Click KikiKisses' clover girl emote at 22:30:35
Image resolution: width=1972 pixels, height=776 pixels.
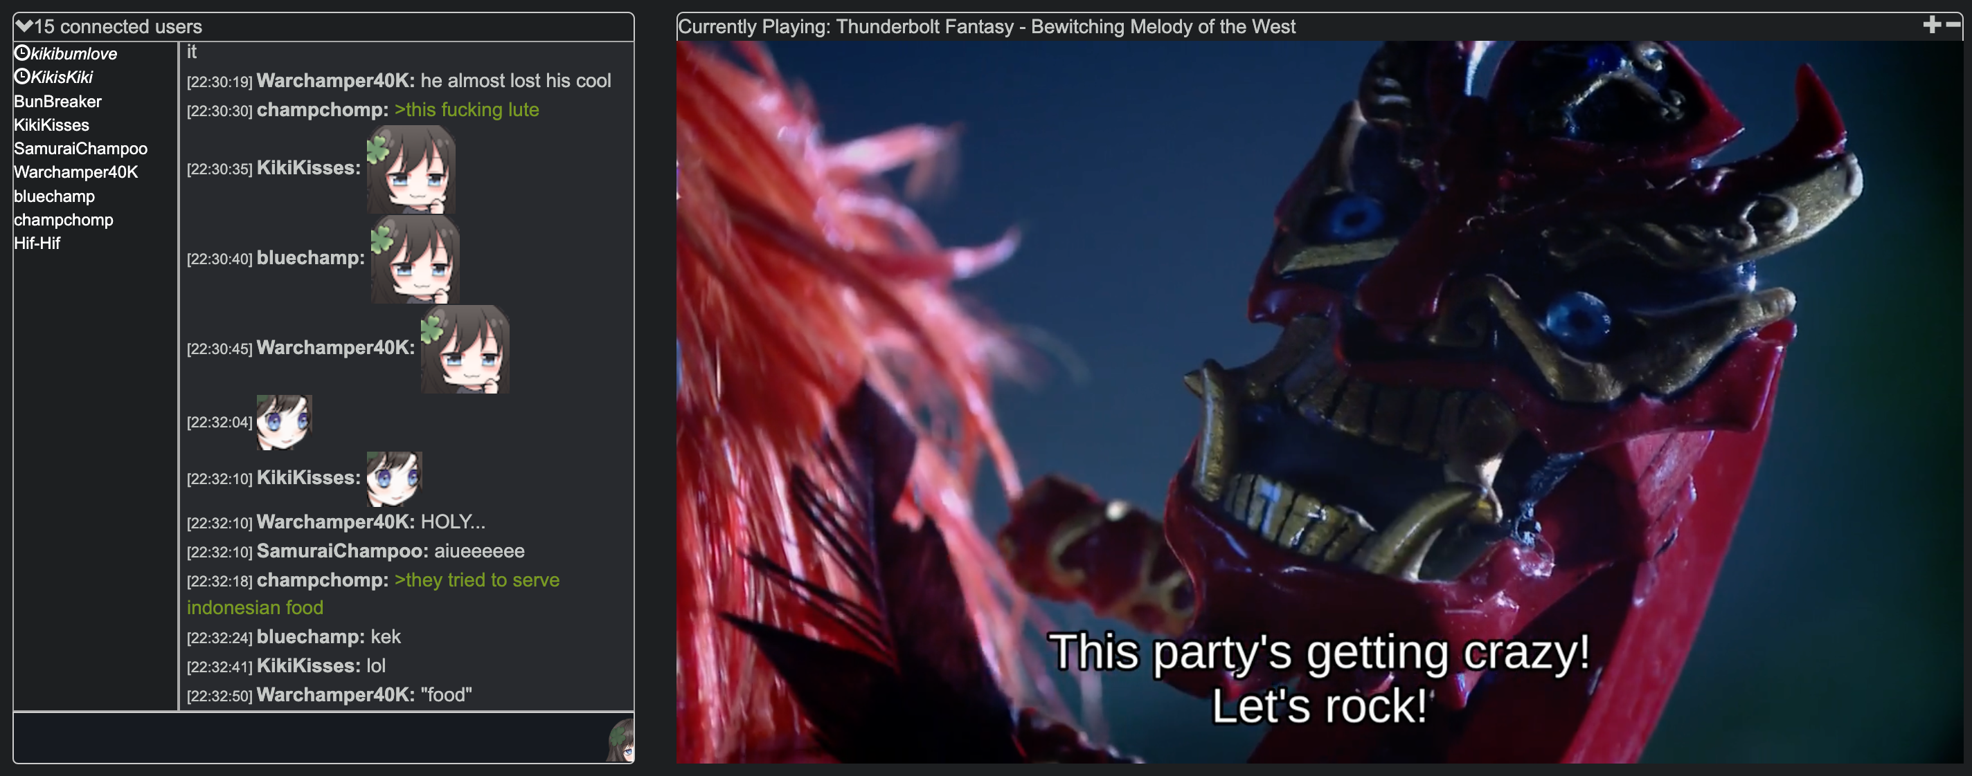click(411, 169)
